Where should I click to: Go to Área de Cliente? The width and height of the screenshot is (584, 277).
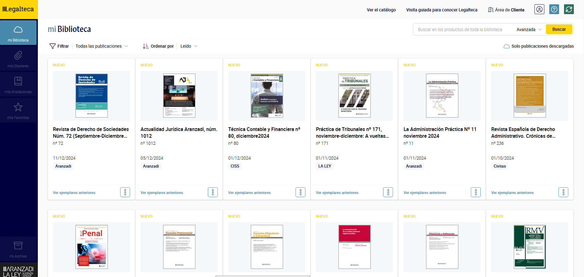coord(506,10)
